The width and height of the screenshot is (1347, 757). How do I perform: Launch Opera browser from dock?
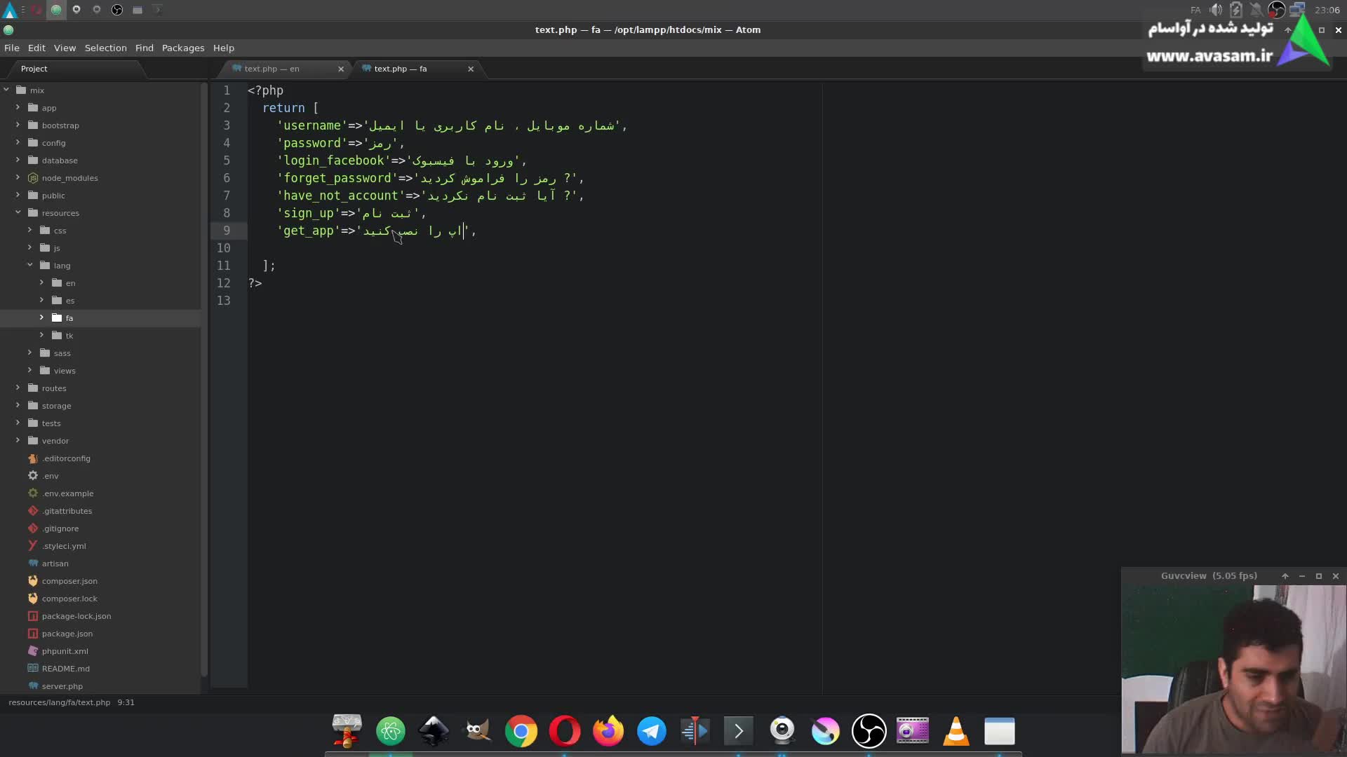coord(564,732)
